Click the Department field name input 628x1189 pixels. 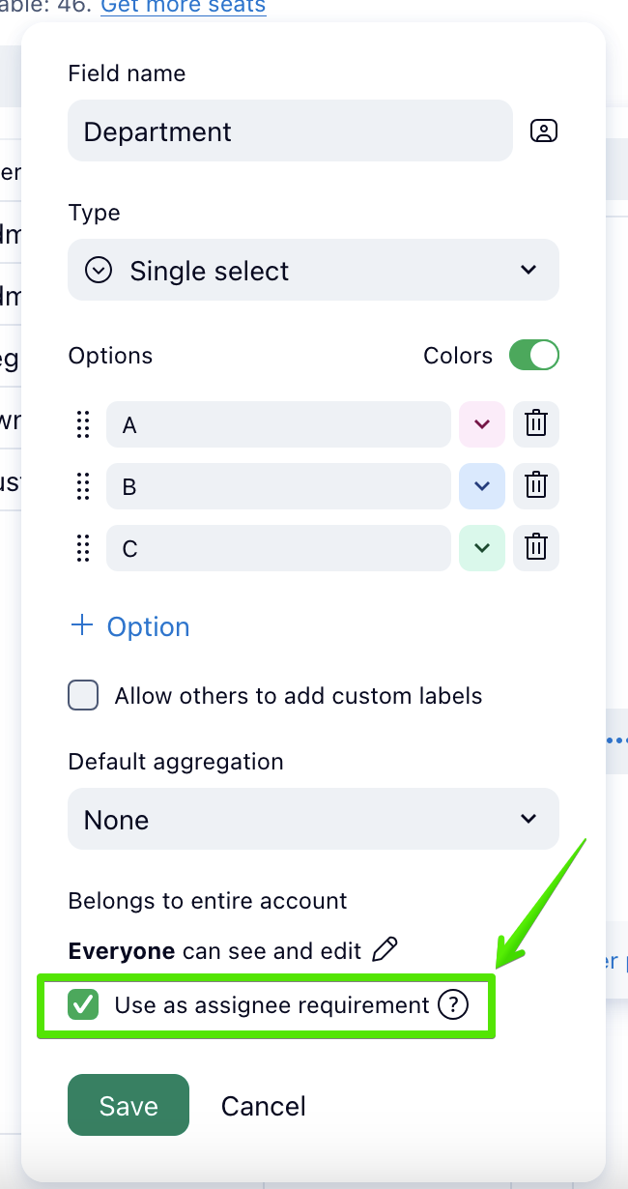290,131
